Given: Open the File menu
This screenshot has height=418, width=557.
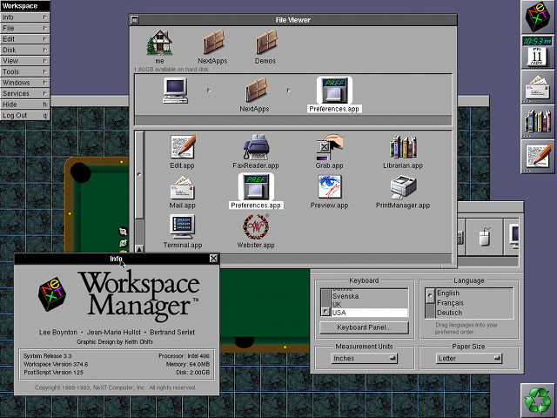Looking at the screenshot, I should pos(25,28).
